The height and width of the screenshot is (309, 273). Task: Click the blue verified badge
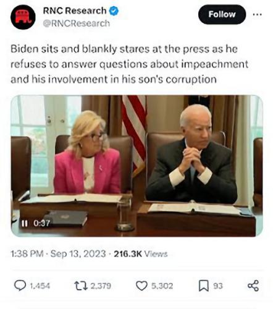tap(114, 11)
